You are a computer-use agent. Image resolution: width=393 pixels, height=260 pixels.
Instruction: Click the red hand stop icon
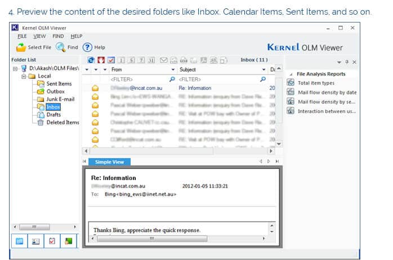[x=101, y=60]
